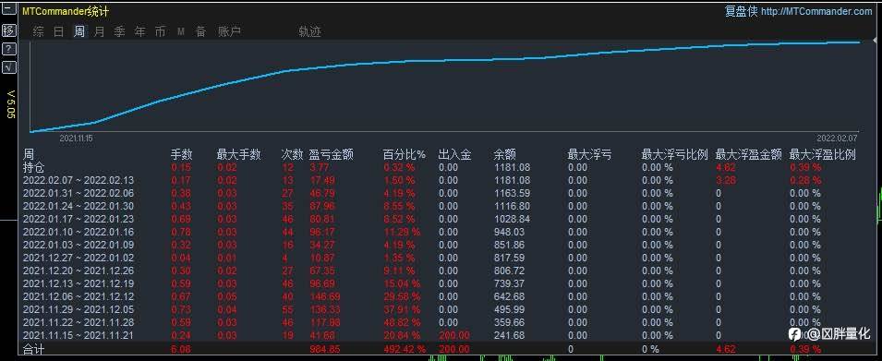This screenshot has height=361, width=882.
Task: Select the M tab
Action: click(x=181, y=32)
